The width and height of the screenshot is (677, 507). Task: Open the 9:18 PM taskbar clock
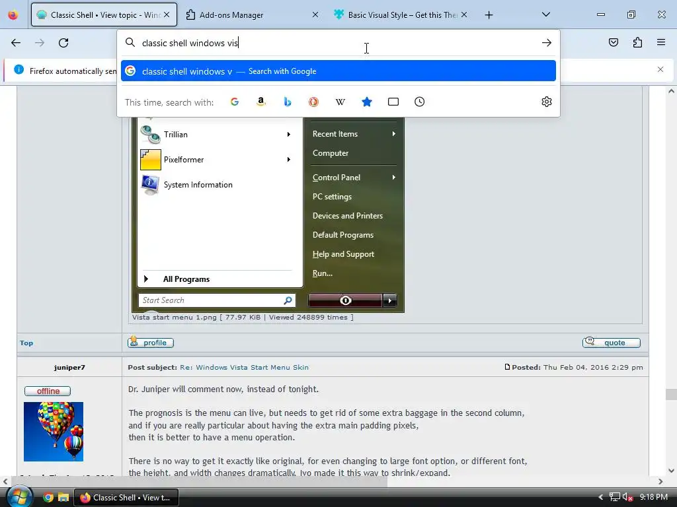[654, 497]
